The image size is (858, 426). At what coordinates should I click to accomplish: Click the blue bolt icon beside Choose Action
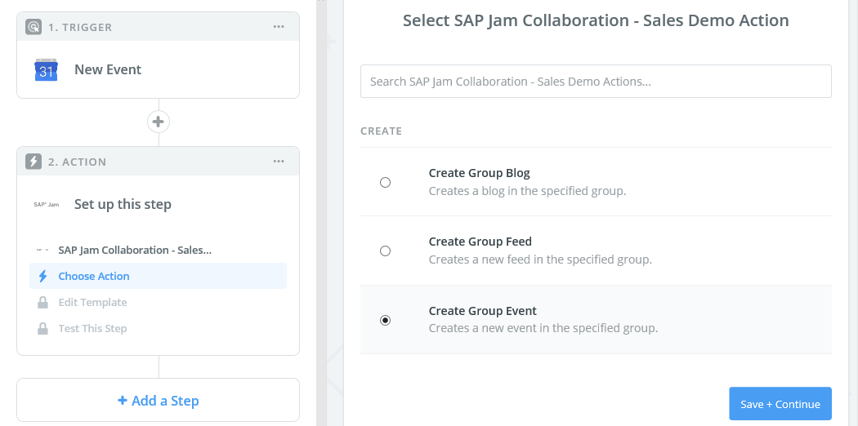pyautogui.click(x=42, y=277)
